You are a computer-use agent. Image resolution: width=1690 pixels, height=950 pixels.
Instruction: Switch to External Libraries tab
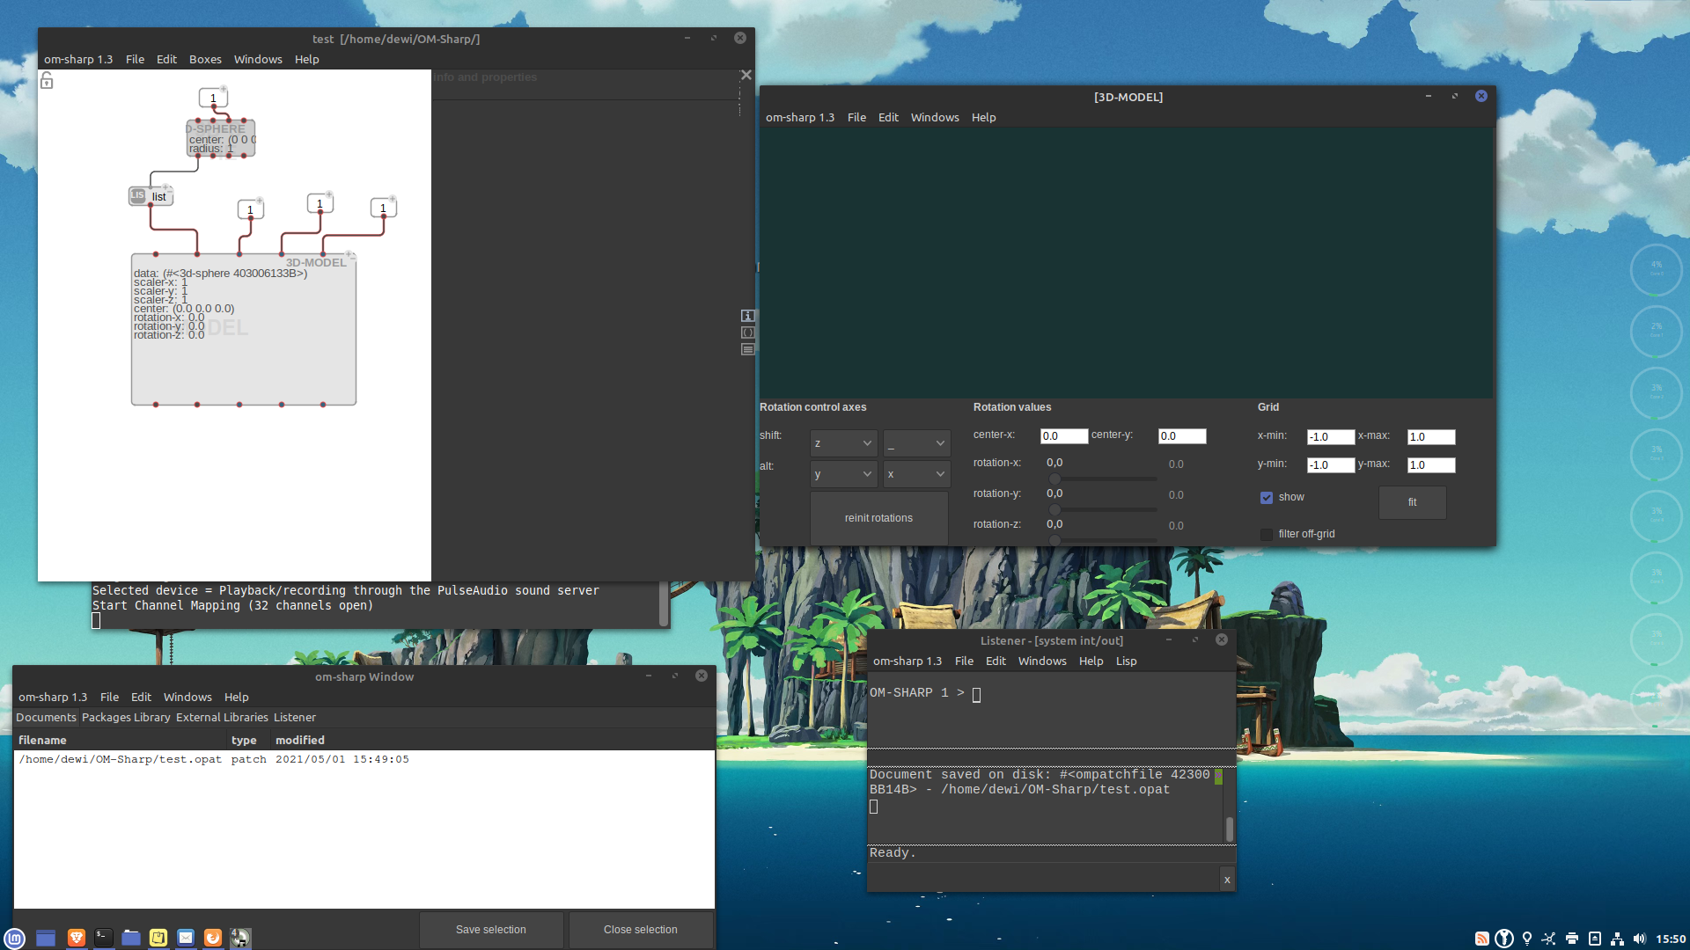click(222, 717)
